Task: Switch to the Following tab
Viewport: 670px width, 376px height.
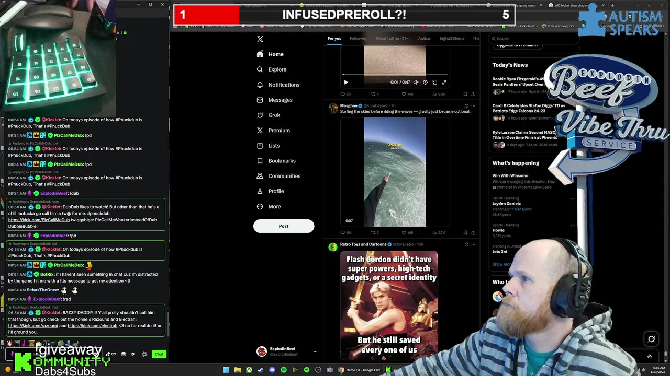Action: (x=359, y=38)
